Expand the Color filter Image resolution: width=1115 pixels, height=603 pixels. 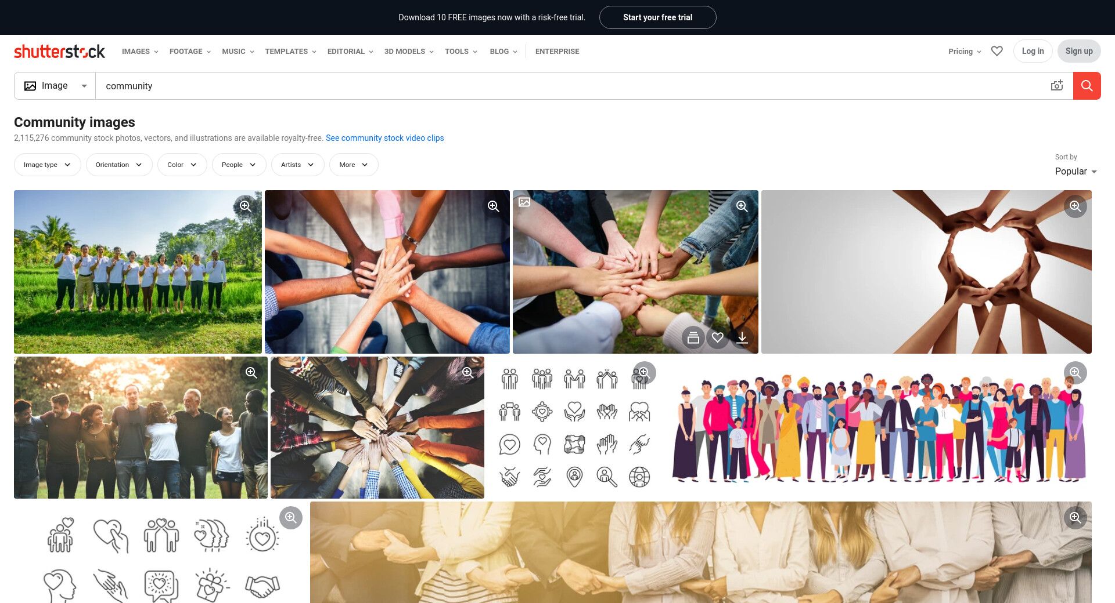point(182,165)
